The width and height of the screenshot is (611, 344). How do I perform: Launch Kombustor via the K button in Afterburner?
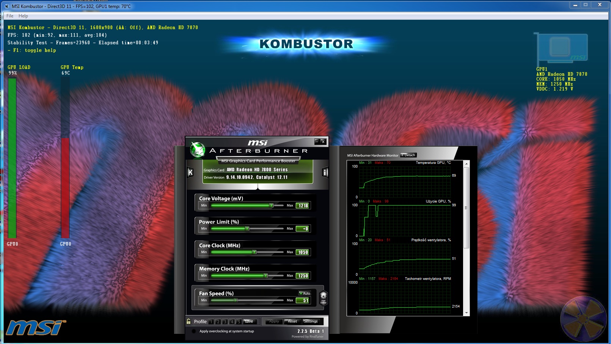(190, 173)
